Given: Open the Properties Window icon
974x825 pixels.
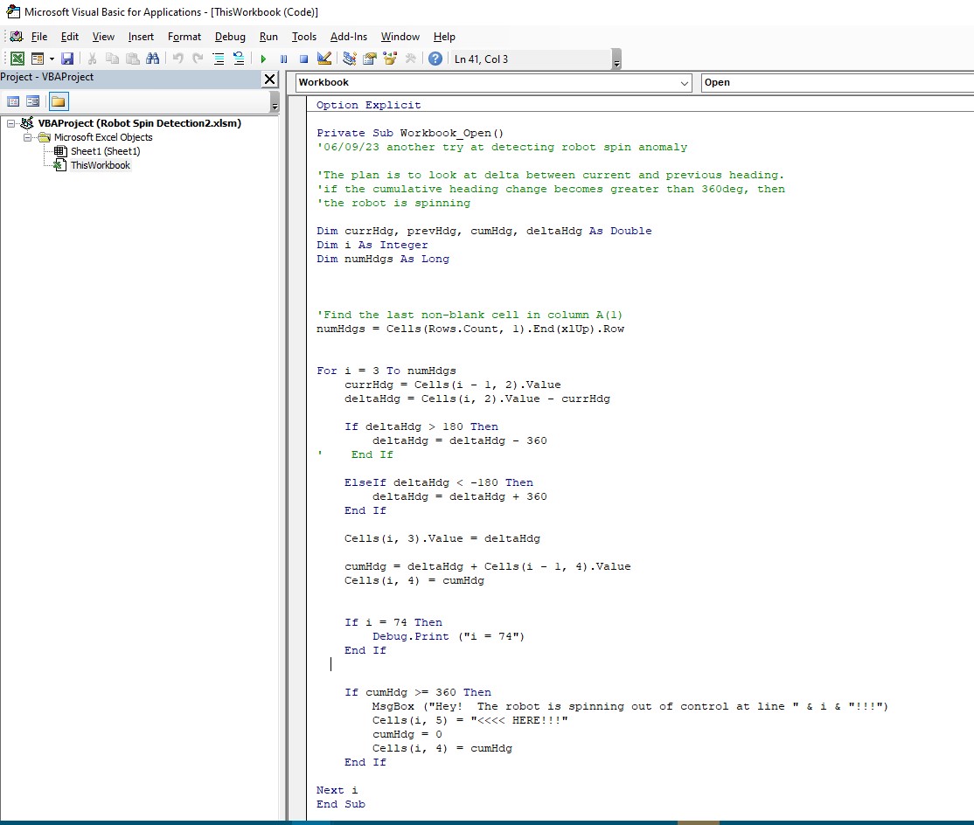Looking at the screenshot, I should pyautogui.click(x=370, y=59).
